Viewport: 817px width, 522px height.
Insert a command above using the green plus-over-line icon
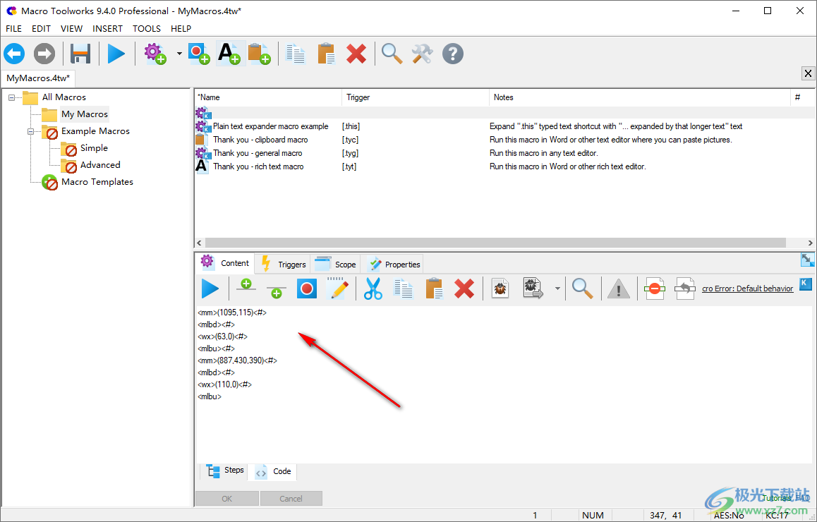(246, 286)
